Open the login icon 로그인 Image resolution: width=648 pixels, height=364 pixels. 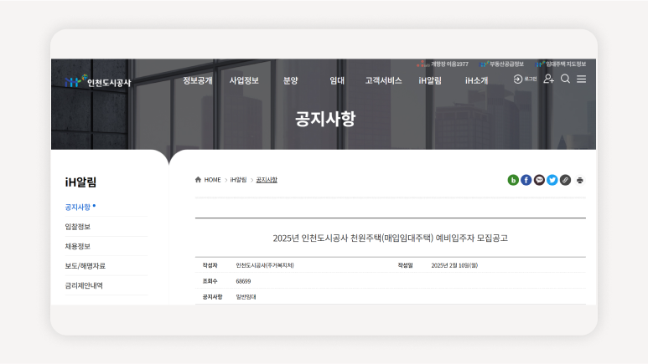tap(525, 79)
